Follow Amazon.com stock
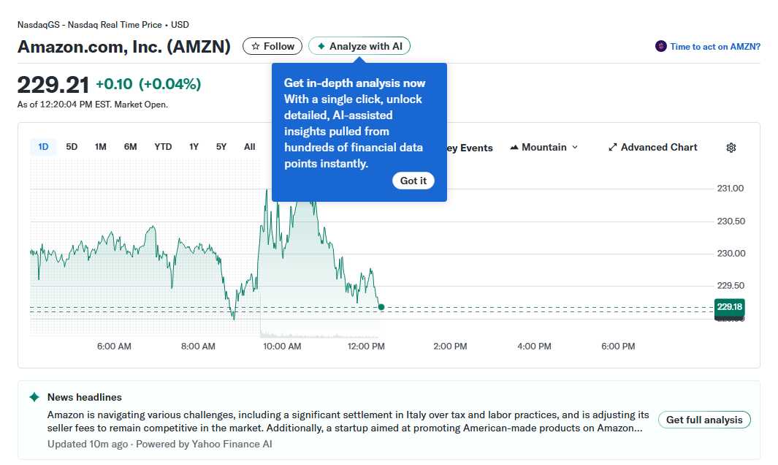 tap(272, 45)
